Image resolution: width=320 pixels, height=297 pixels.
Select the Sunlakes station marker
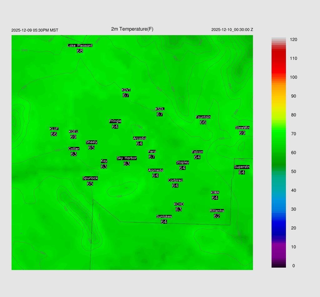pos(164,219)
